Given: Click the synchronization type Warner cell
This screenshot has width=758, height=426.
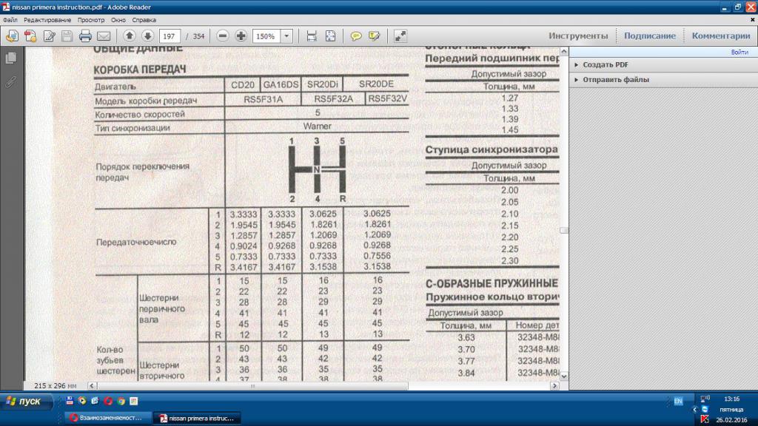Looking at the screenshot, I should [x=317, y=126].
